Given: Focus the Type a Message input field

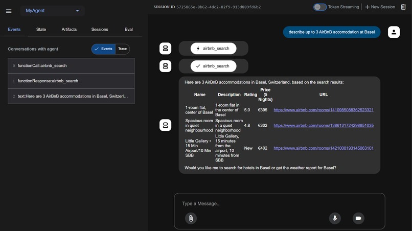Looking at the screenshot, I should coord(279,204).
